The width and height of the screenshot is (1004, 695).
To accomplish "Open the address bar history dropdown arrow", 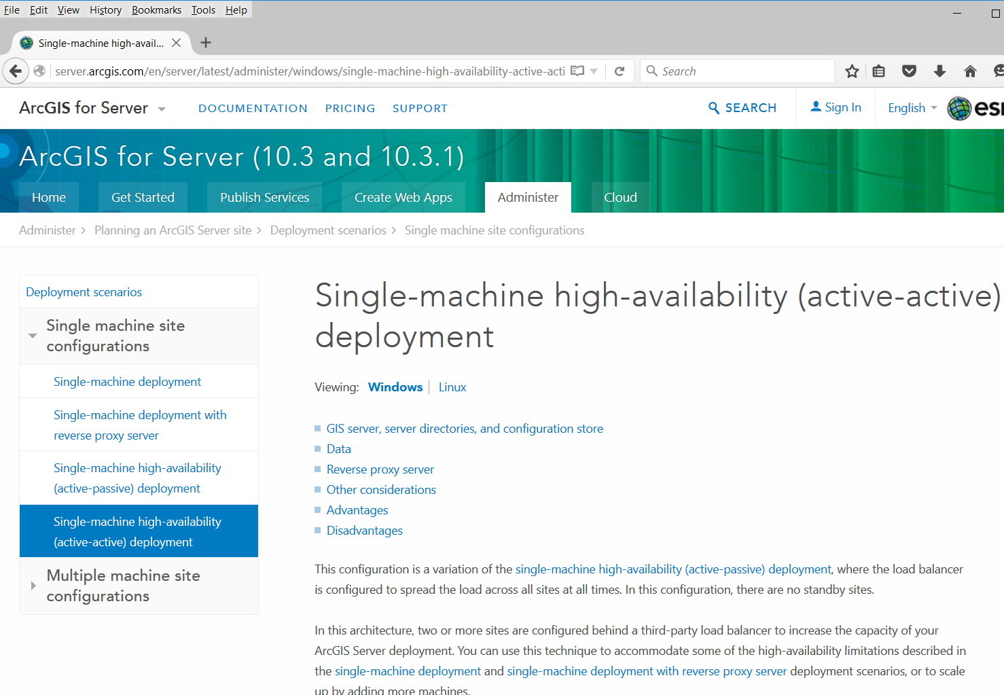I will 594,71.
